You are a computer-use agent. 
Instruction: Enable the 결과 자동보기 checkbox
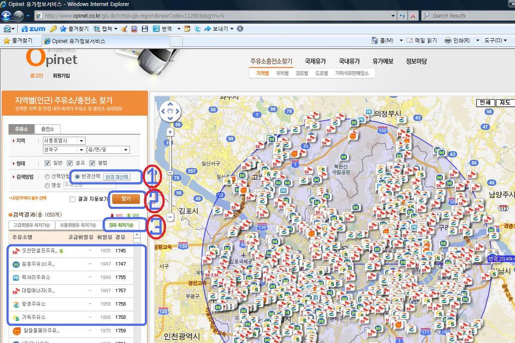72,199
